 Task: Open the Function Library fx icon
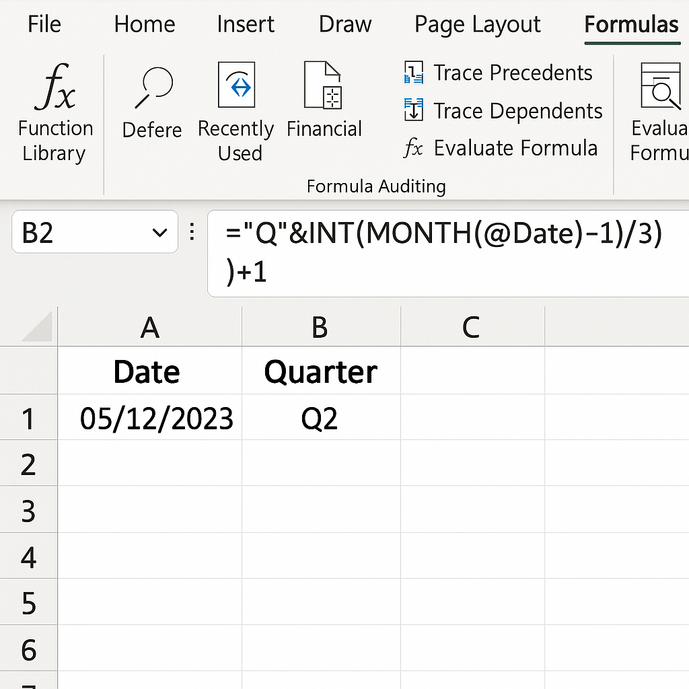pyautogui.click(x=55, y=87)
